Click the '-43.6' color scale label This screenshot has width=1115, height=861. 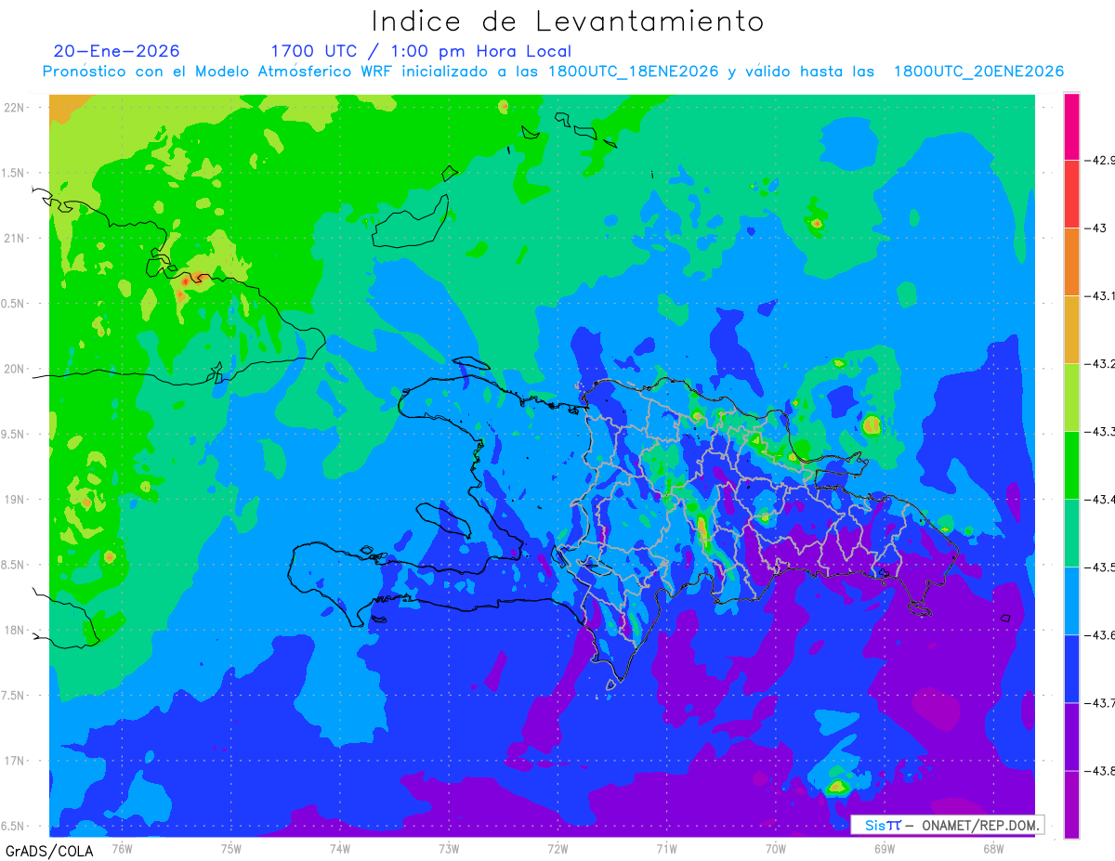coord(1100,635)
